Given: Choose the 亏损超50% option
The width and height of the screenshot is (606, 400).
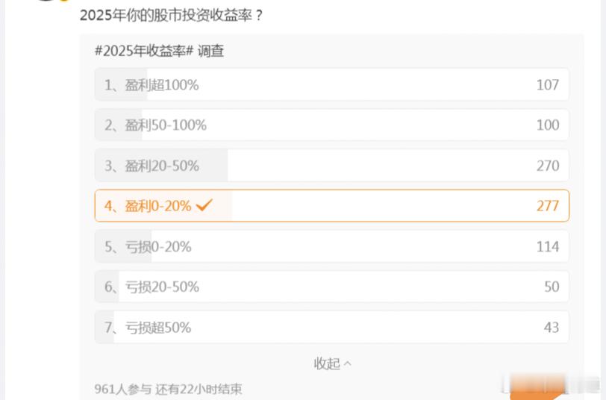Looking at the screenshot, I should point(331,327).
